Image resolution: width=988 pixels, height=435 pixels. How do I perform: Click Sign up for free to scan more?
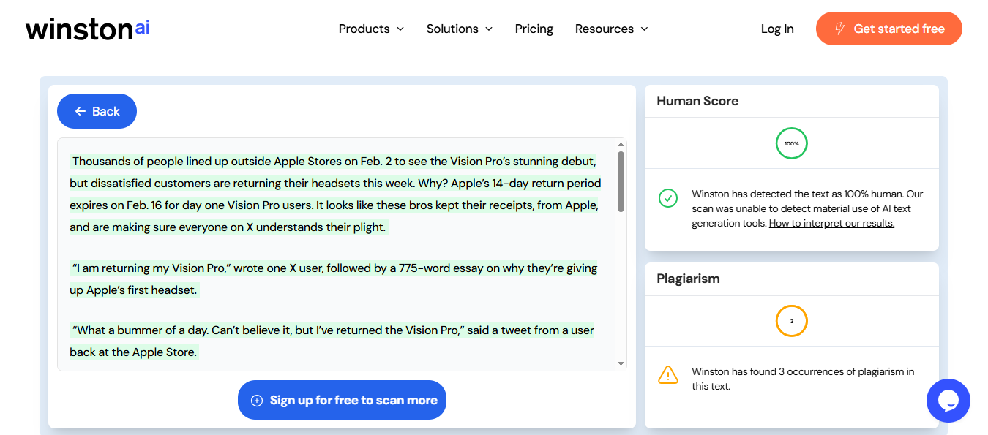[x=342, y=400]
